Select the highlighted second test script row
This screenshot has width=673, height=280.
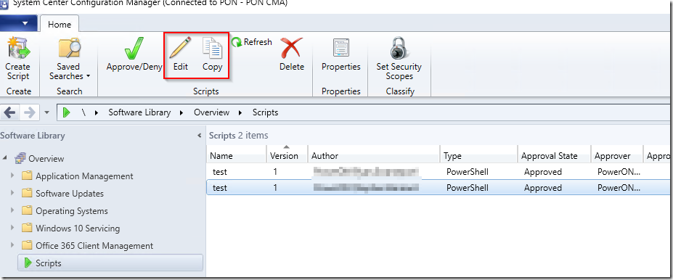[x=439, y=188]
